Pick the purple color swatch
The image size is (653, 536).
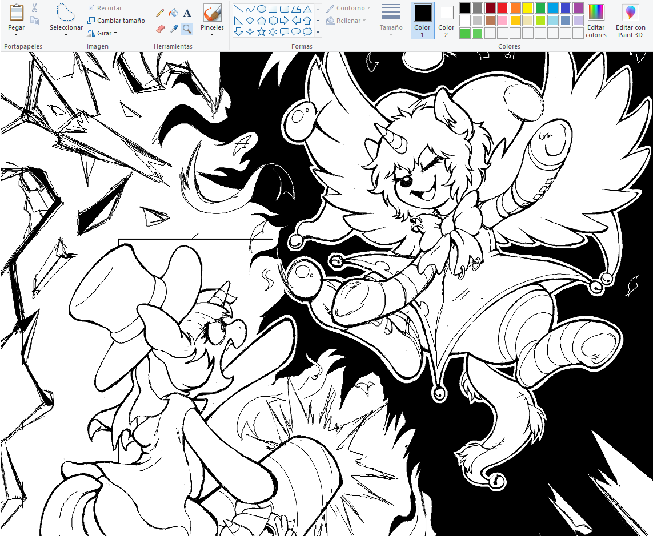tap(578, 8)
